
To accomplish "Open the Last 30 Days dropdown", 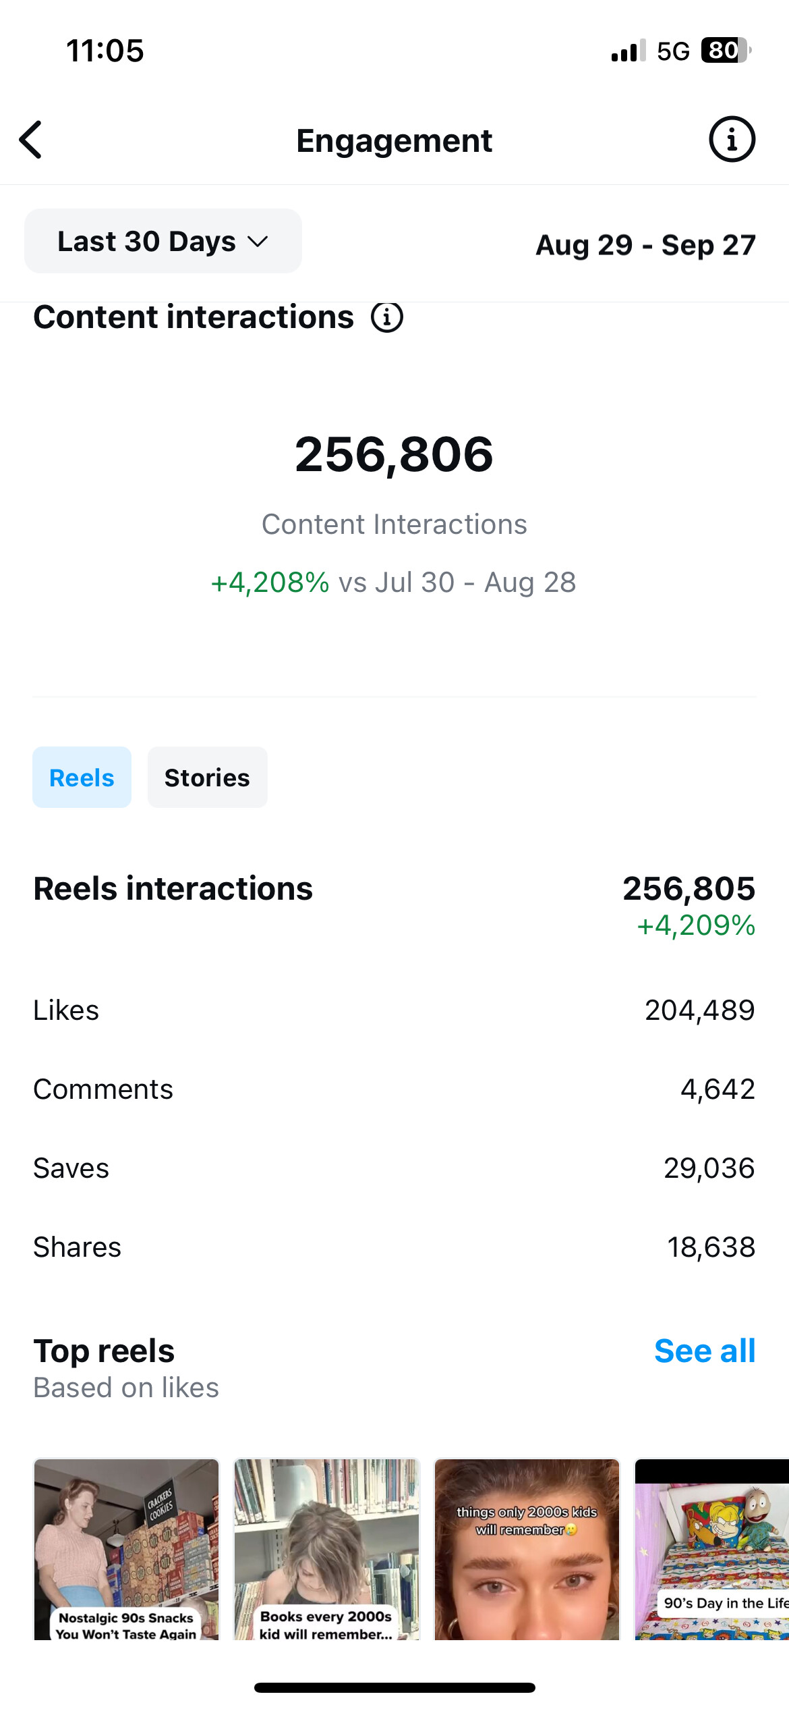I will (163, 241).
